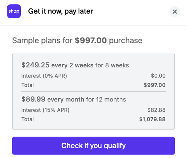Click the Interest (0% APR) label

44,76
